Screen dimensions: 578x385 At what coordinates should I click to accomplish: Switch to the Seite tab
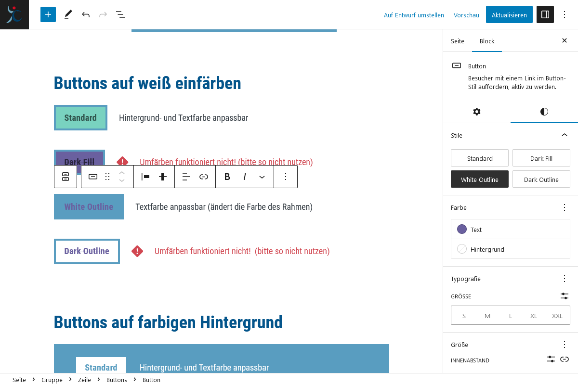[457, 41]
